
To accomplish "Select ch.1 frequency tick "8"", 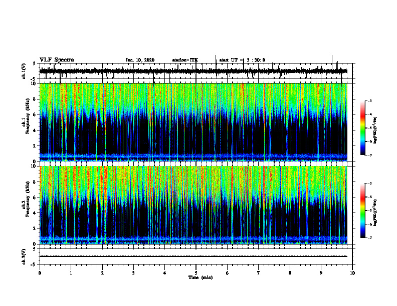I will (x=36, y=99).
